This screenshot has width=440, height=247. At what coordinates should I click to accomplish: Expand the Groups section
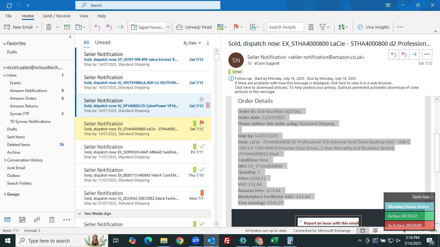click(x=5, y=194)
